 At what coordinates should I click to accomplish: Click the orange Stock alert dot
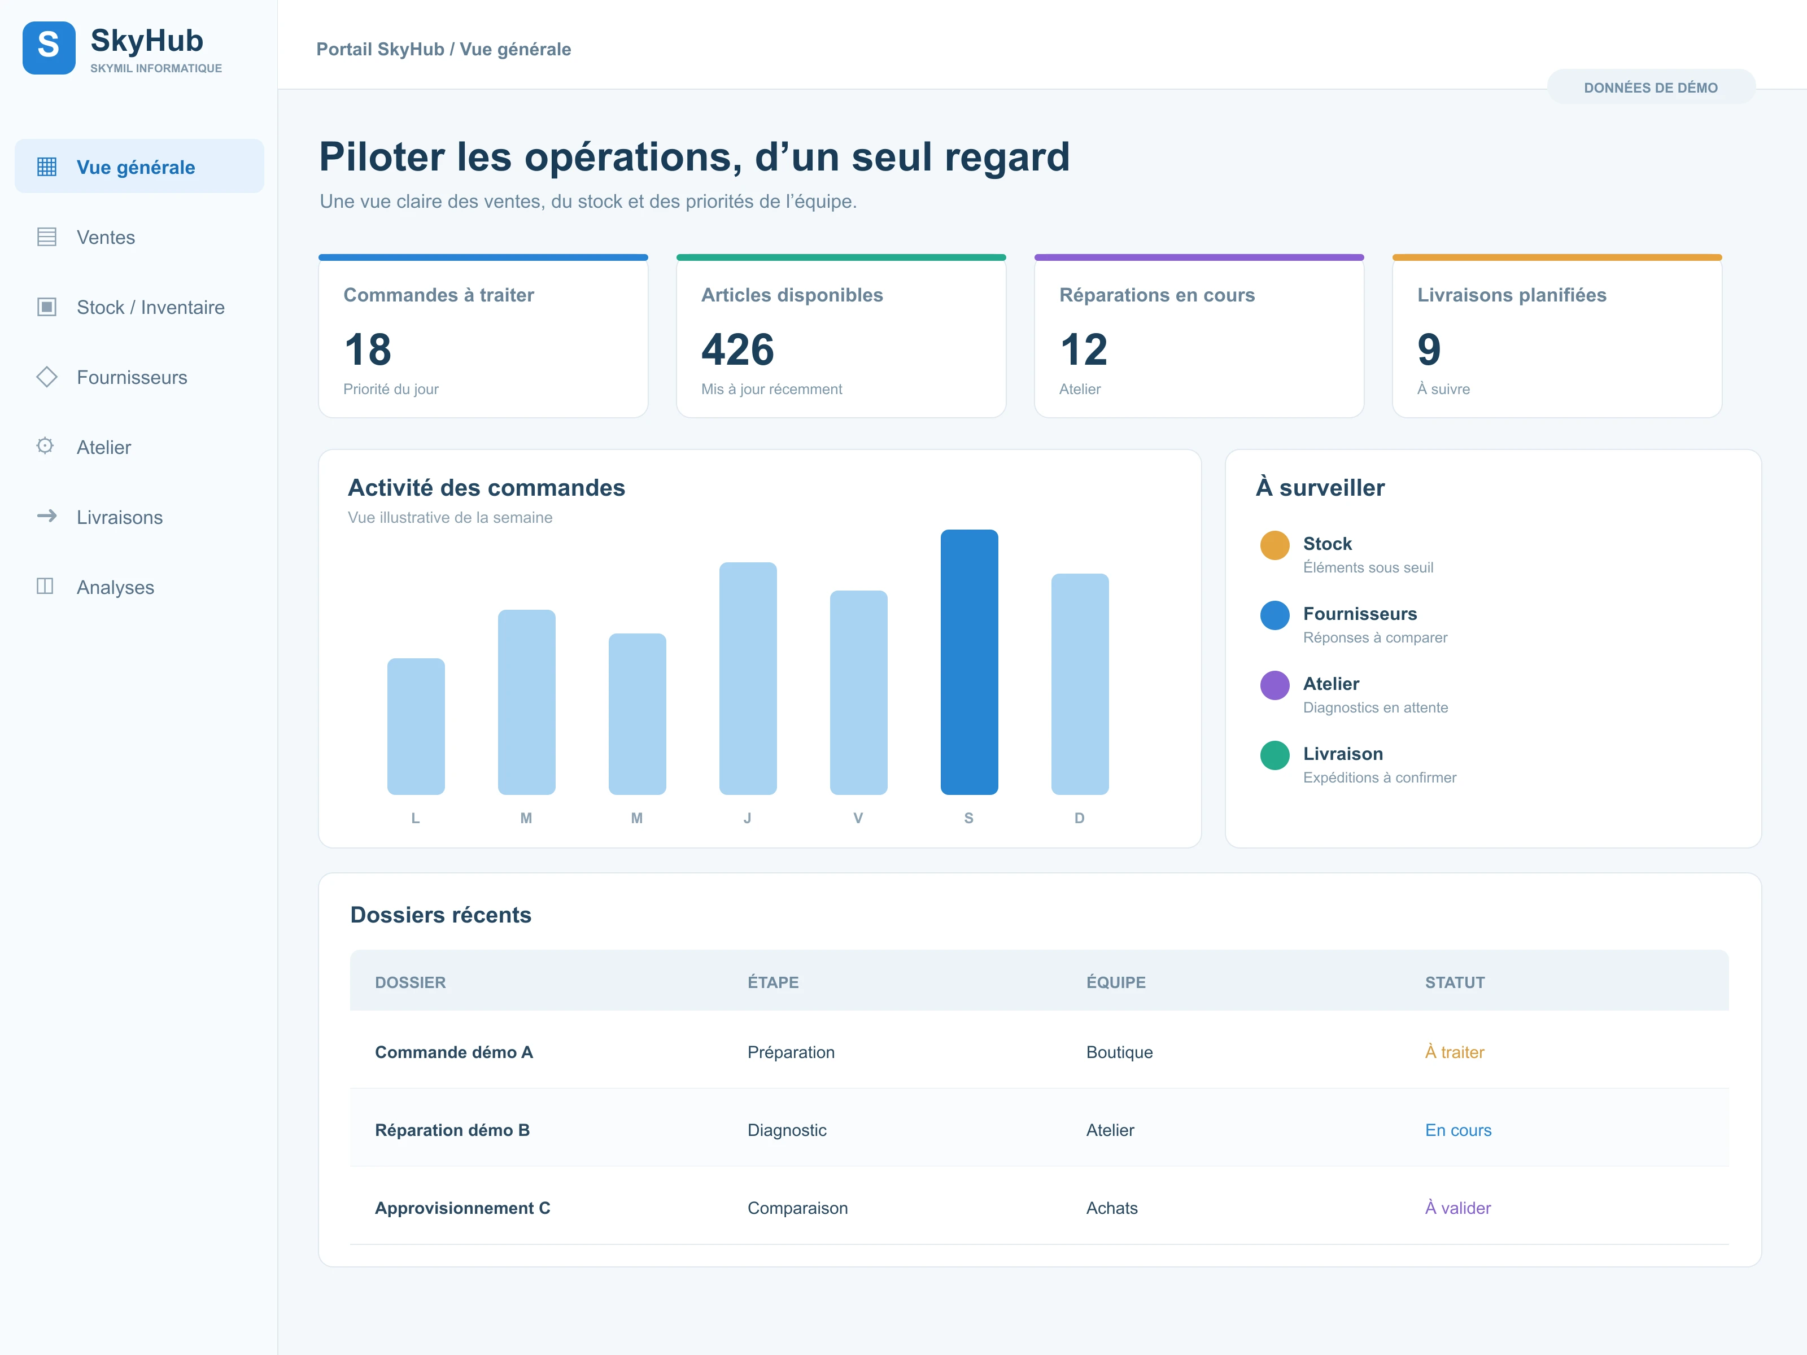[x=1274, y=545]
